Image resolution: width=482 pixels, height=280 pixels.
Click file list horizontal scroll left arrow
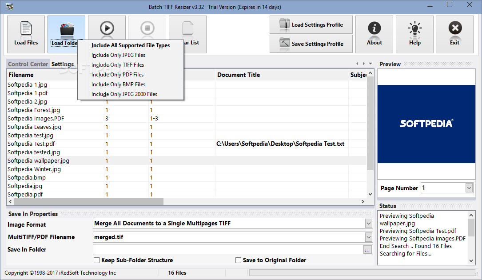coord(11,201)
